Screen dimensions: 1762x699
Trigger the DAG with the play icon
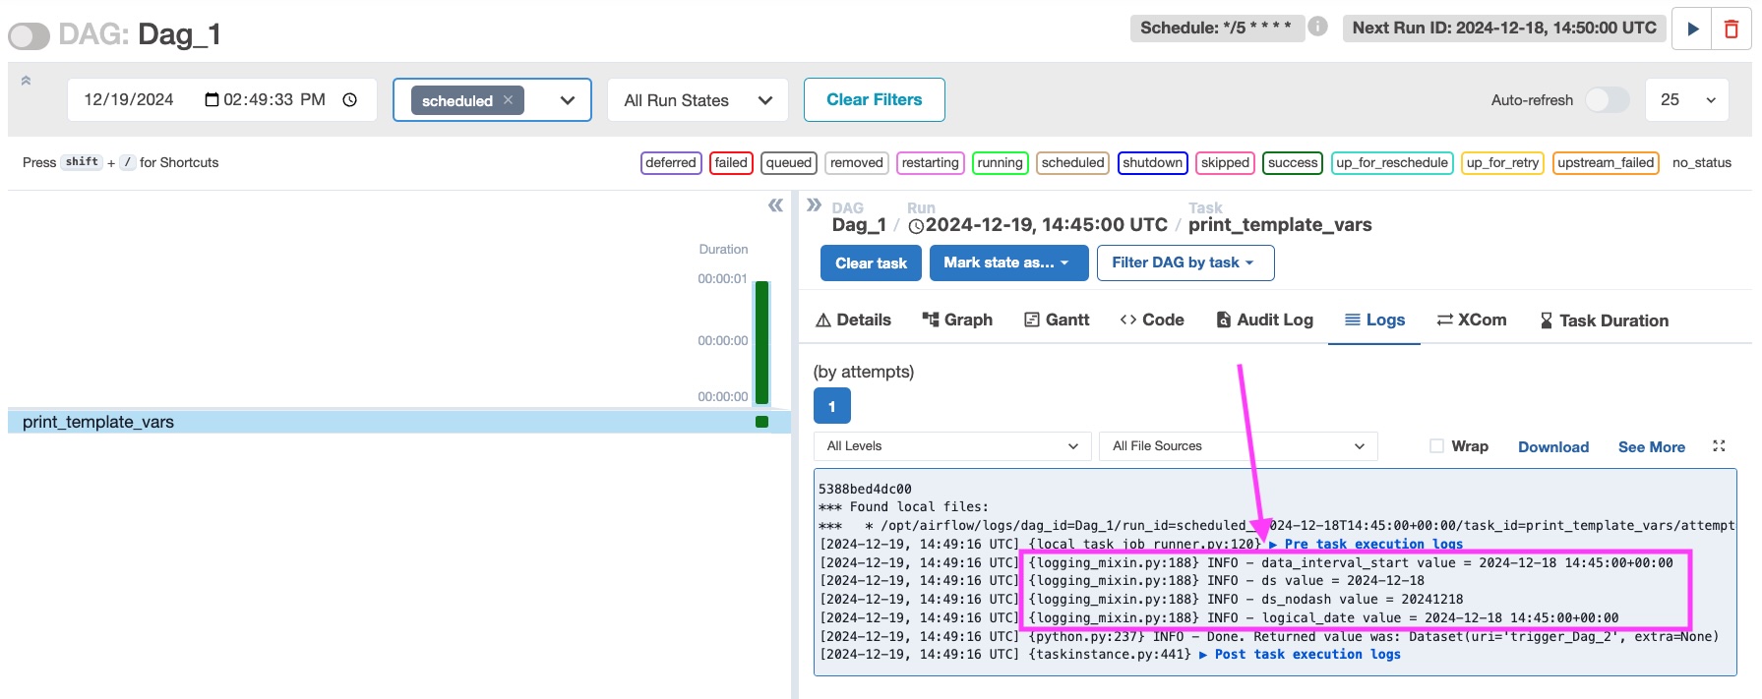[1692, 29]
